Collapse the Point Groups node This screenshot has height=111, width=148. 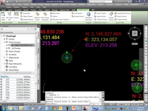pos(4,42)
